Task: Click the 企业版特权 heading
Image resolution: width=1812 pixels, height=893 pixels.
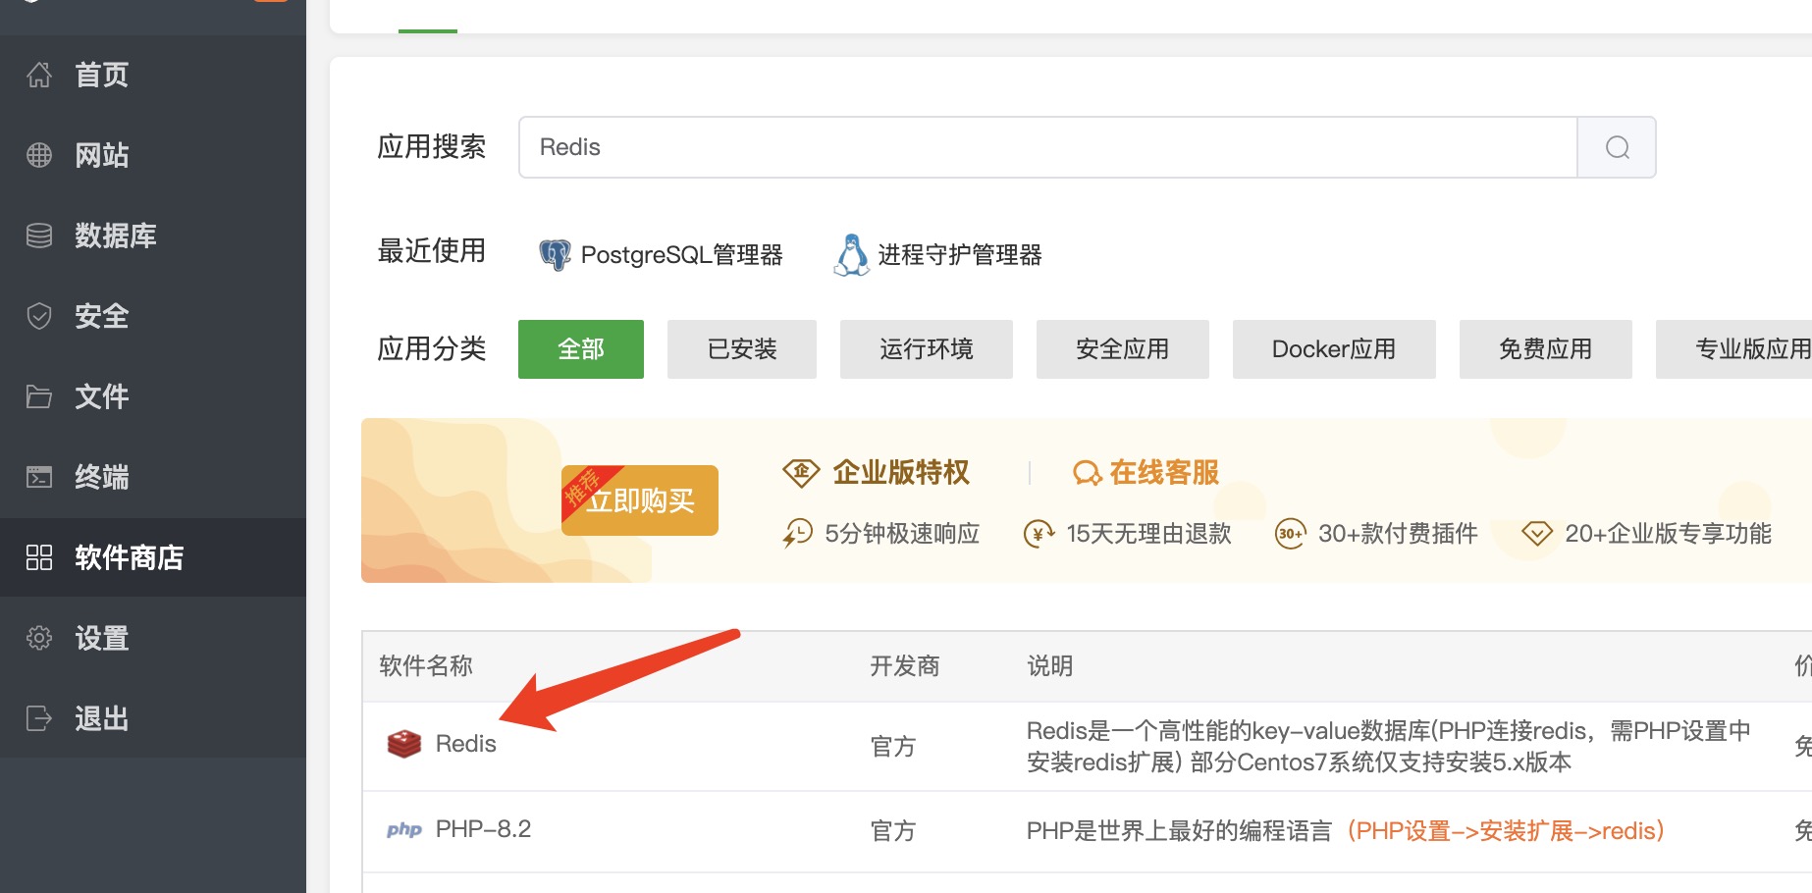Action: pos(901,473)
